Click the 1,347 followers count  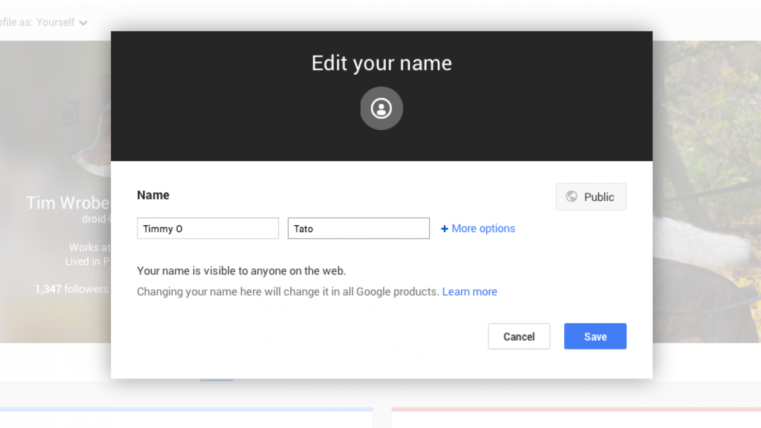71,289
